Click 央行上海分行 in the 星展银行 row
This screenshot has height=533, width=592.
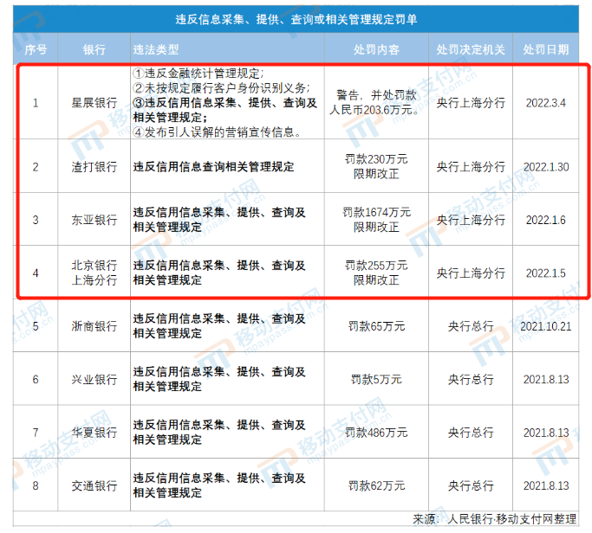(471, 102)
